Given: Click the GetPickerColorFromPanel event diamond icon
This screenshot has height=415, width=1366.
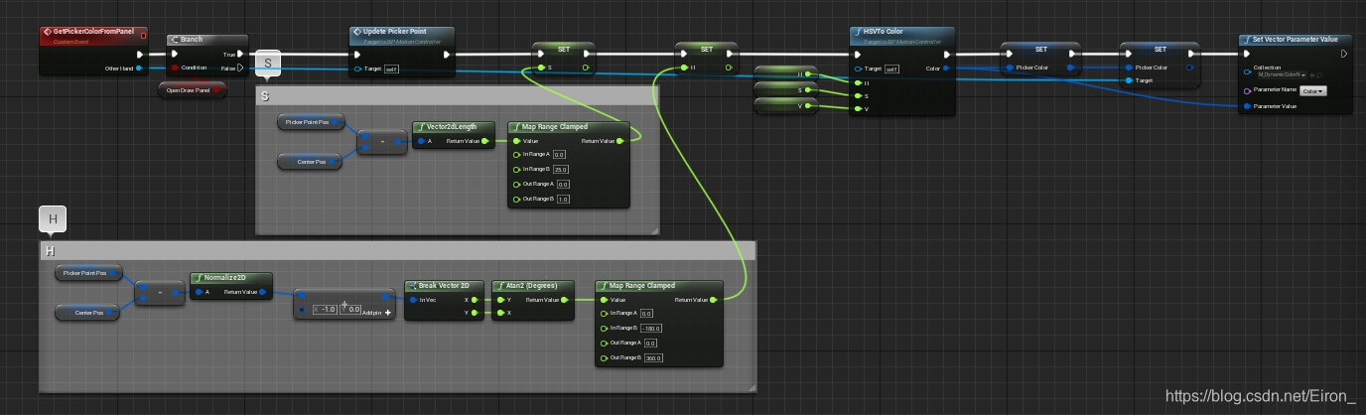Looking at the screenshot, I should [48, 32].
